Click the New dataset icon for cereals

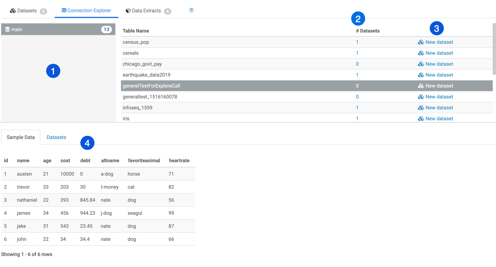tap(421, 53)
